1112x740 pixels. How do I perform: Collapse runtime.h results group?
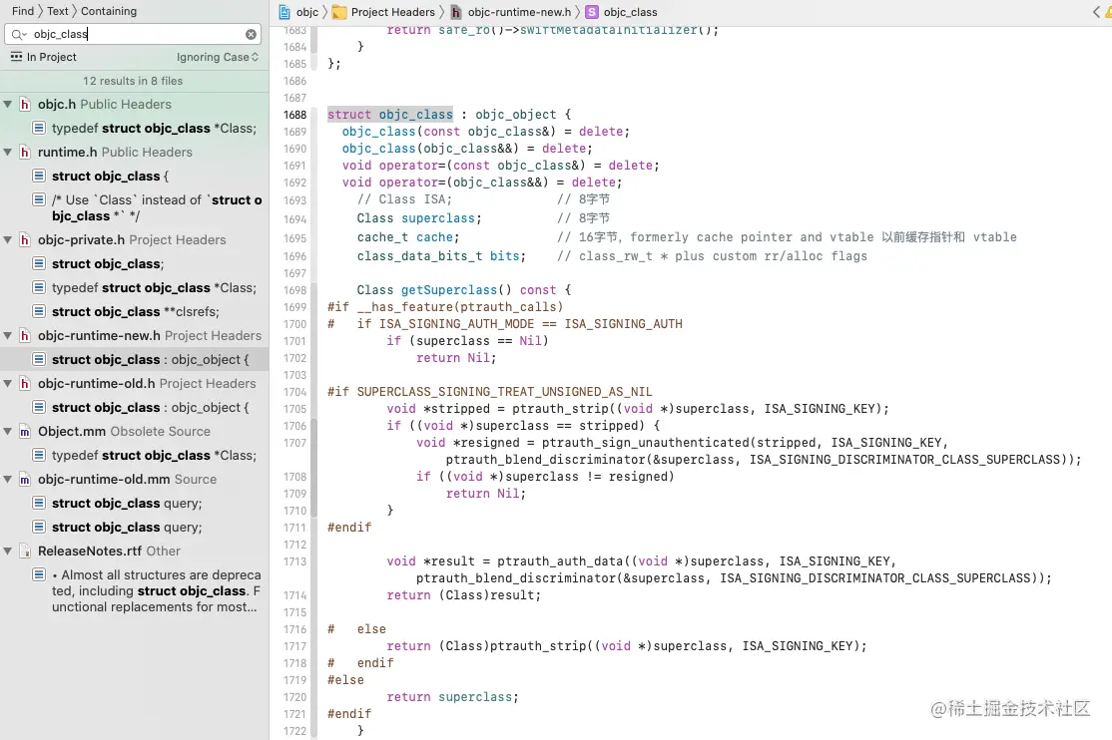(x=8, y=152)
